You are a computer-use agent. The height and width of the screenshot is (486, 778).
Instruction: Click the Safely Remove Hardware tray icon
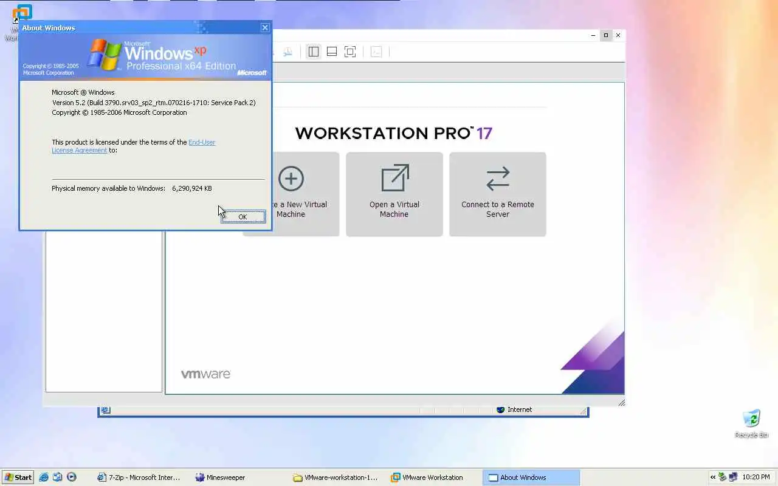723,477
